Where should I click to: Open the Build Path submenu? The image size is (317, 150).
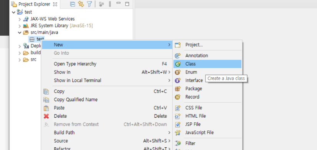107,133
